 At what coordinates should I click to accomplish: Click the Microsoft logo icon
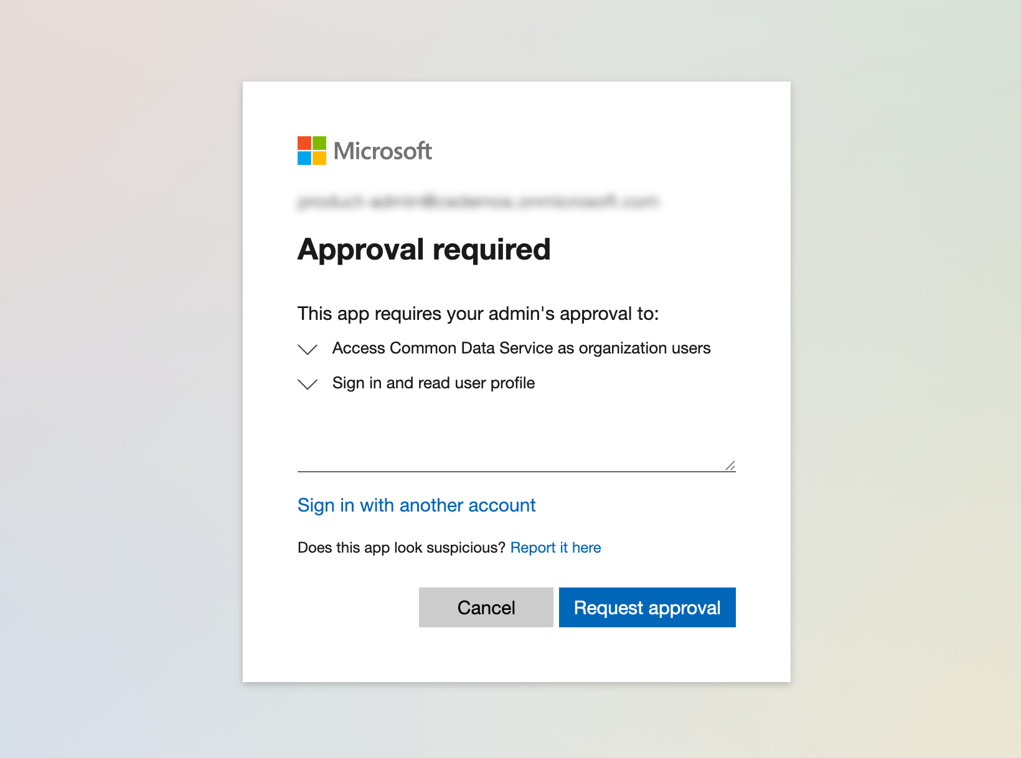[x=311, y=150]
